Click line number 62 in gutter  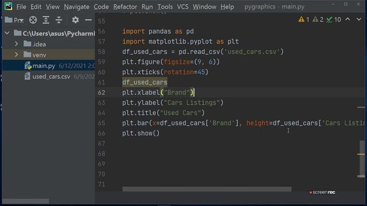(x=101, y=93)
